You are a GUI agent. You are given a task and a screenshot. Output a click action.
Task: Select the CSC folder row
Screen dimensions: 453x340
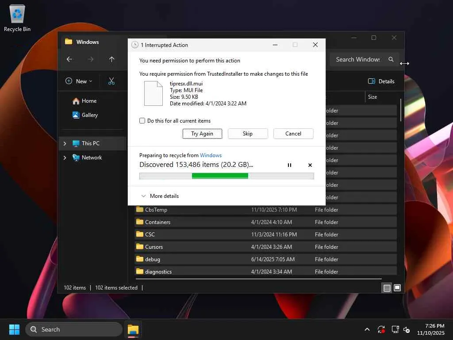(x=266, y=235)
